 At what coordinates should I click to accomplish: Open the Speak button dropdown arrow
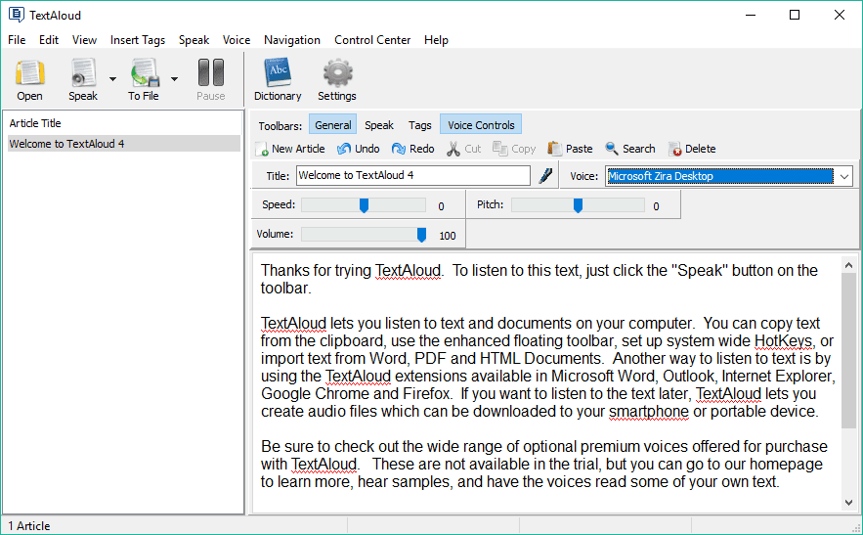click(112, 79)
